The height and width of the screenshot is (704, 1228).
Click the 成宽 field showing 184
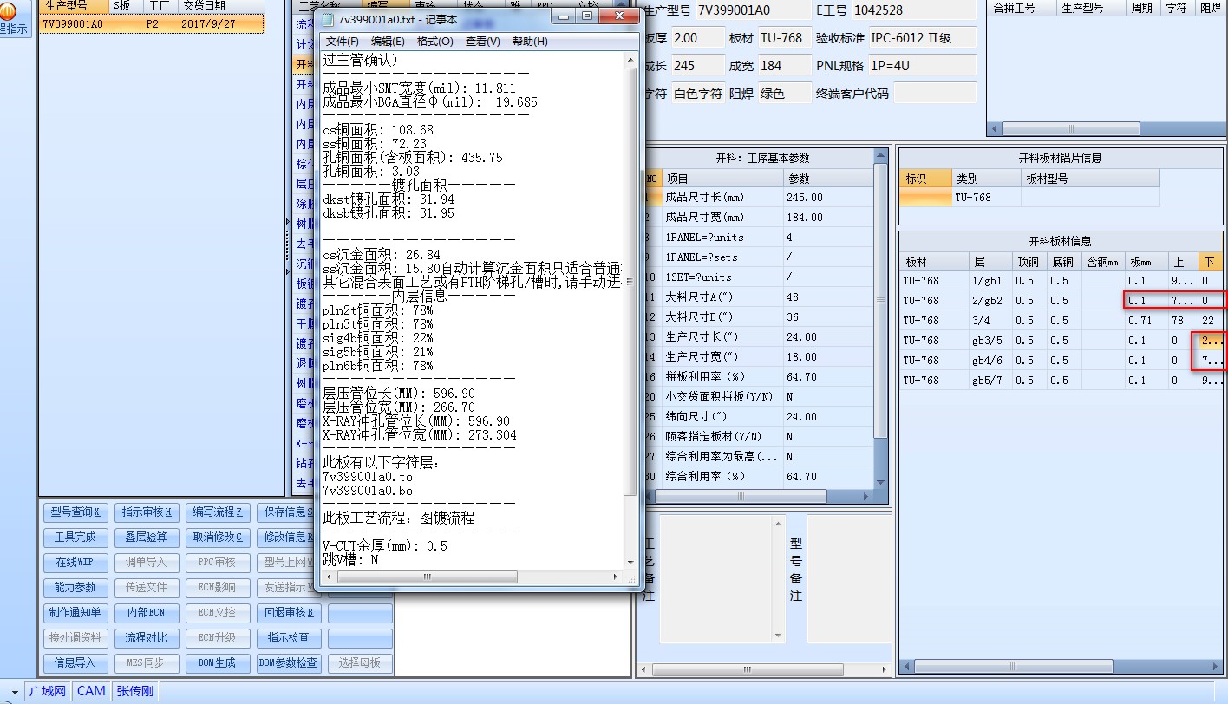pos(783,65)
